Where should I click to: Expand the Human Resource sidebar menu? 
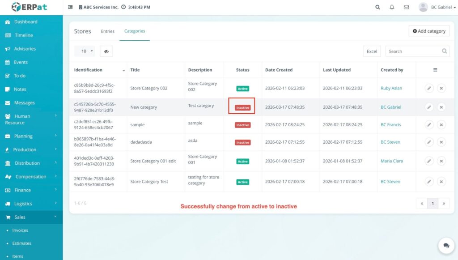(x=31, y=119)
